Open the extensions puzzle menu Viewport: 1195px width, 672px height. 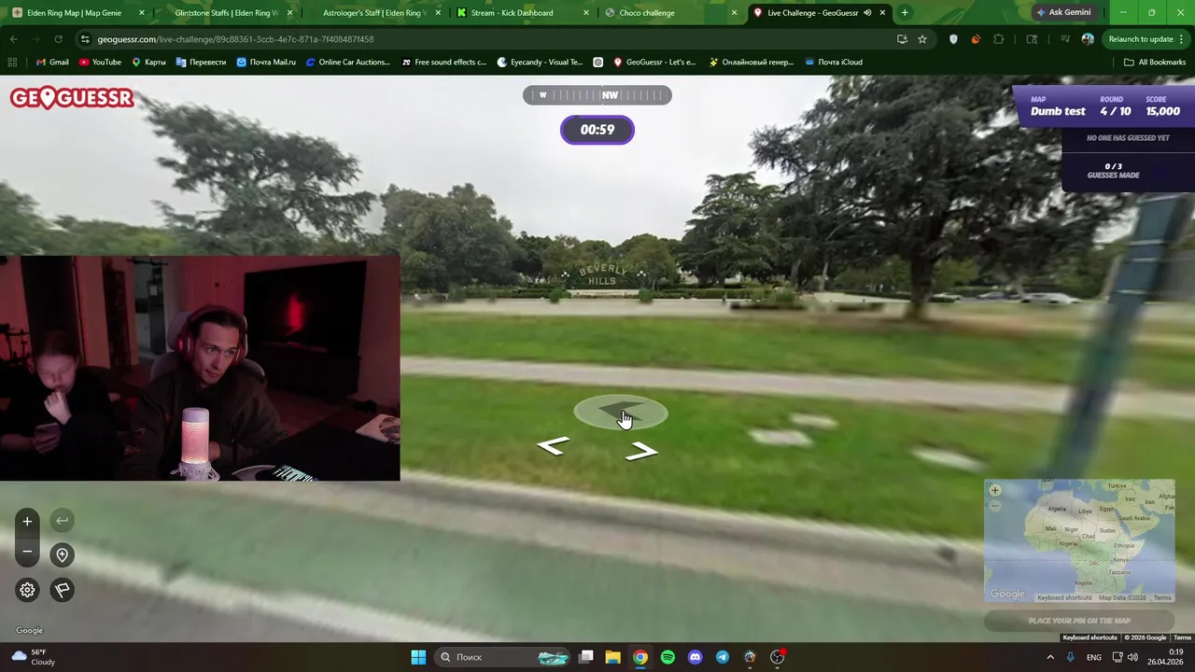[999, 39]
